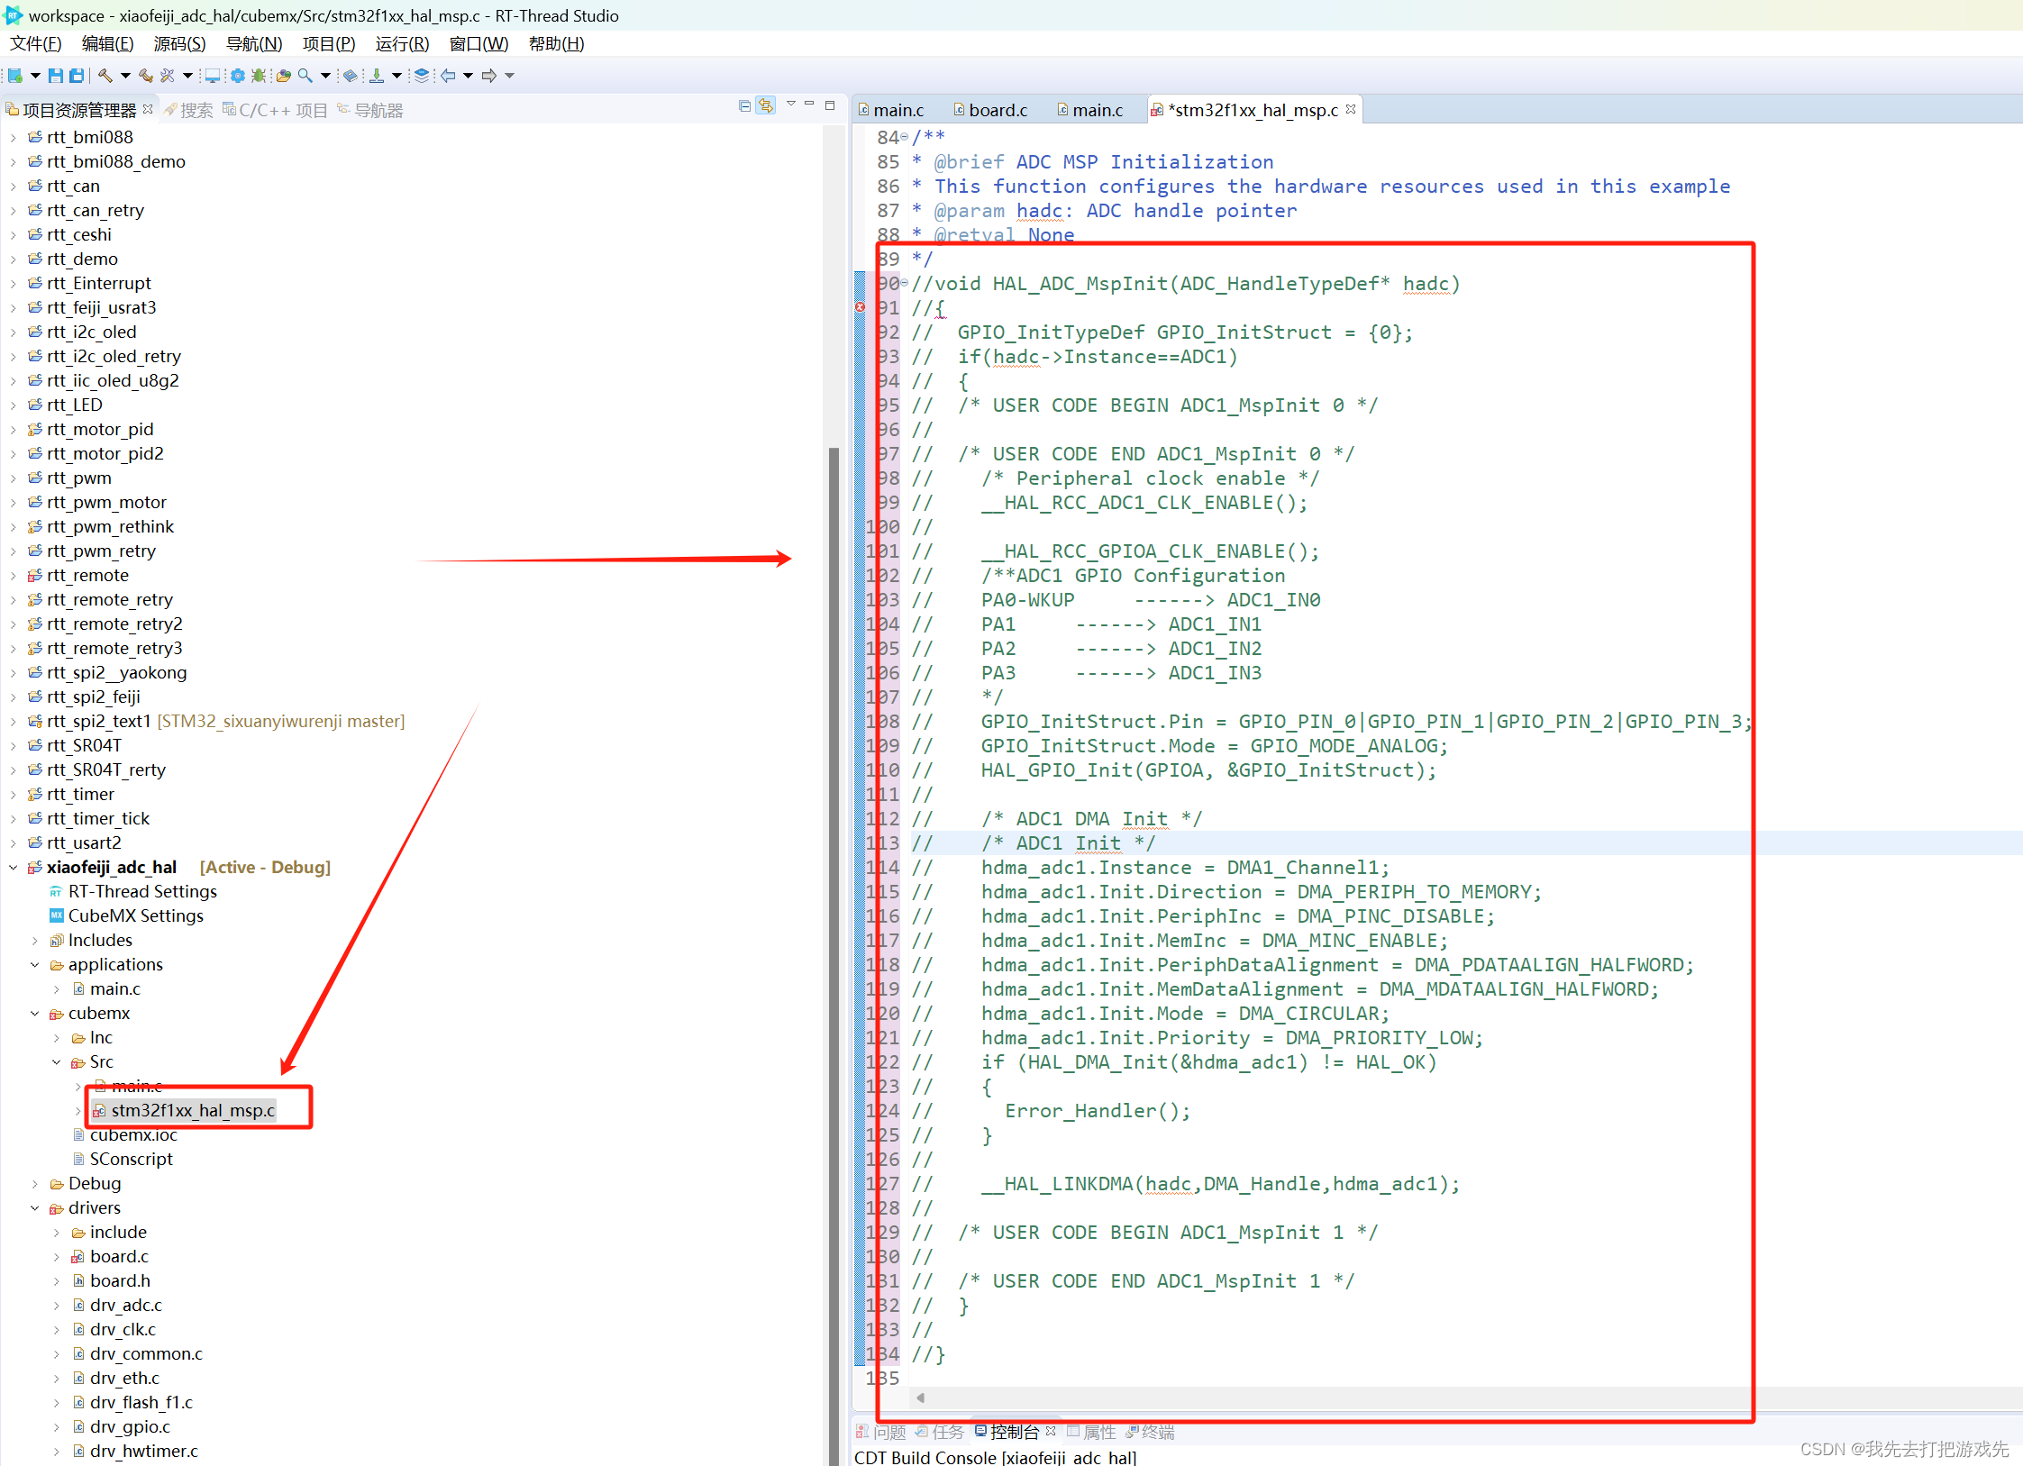Open drv_adc.c in drivers folder
The image size is (2023, 1466).
click(125, 1305)
